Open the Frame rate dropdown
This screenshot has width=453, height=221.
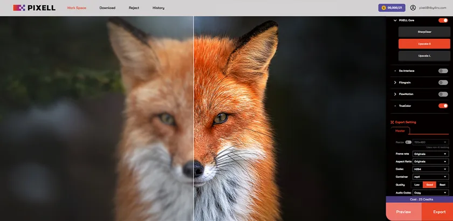click(x=430, y=154)
